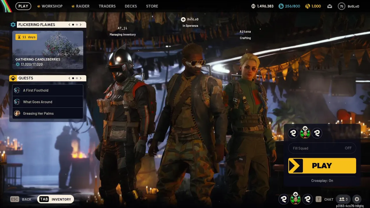Click the crown icon above Bo5LoD
The height and width of the screenshot is (208, 370).
point(183,19)
